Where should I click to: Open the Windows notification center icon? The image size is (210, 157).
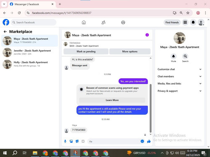click(204, 153)
